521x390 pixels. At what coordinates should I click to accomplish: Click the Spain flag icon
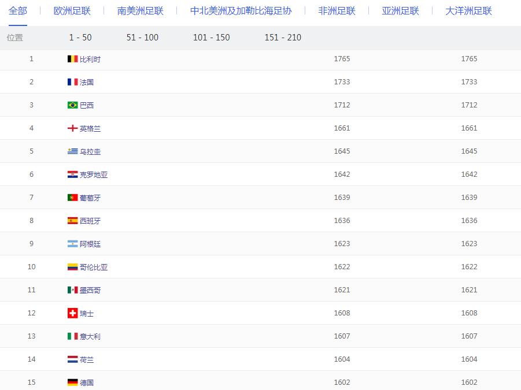(72, 221)
